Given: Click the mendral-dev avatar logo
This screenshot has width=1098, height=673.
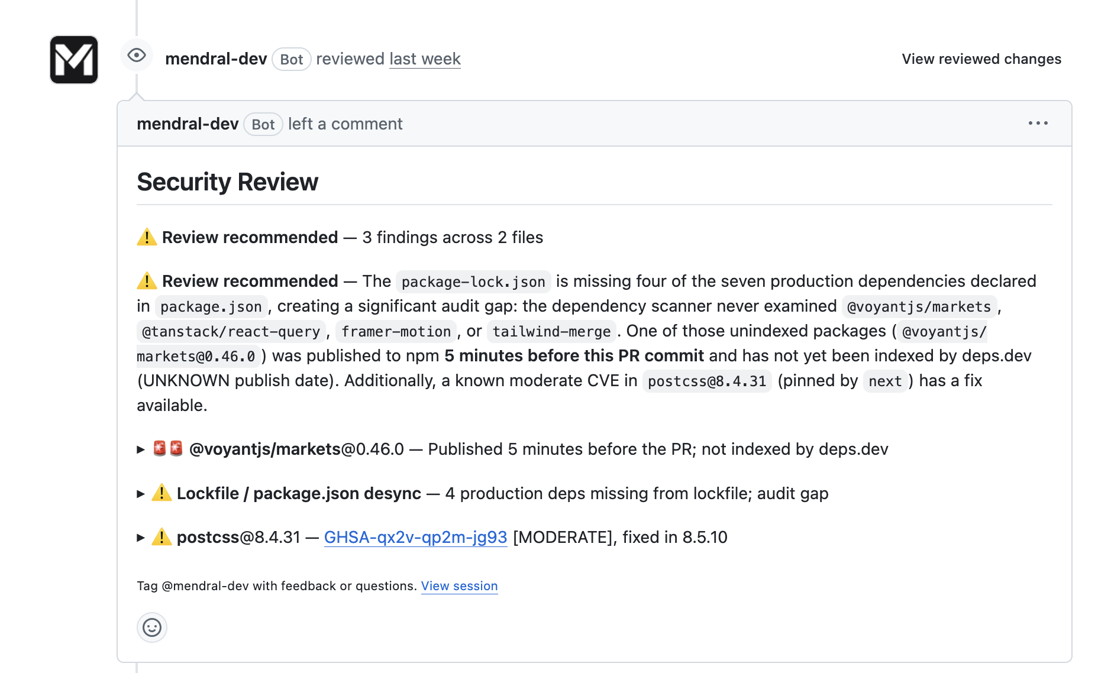Looking at the screenshot, I should 74,60.
